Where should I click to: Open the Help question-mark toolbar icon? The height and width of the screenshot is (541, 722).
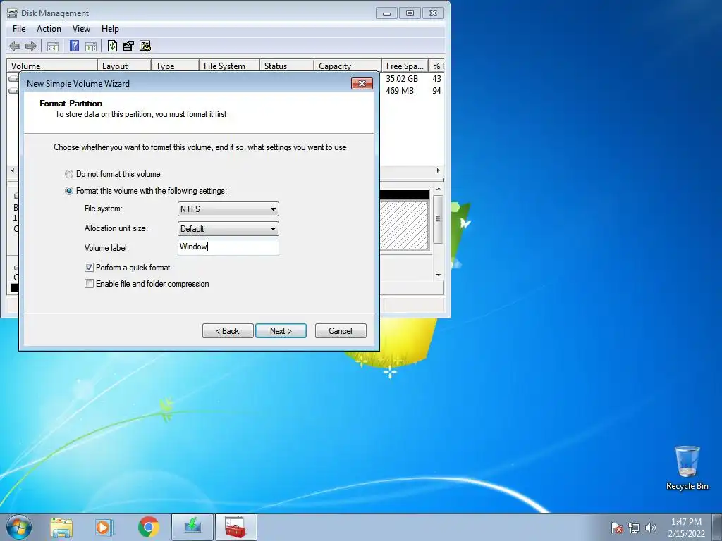click(x=74, y=46)
